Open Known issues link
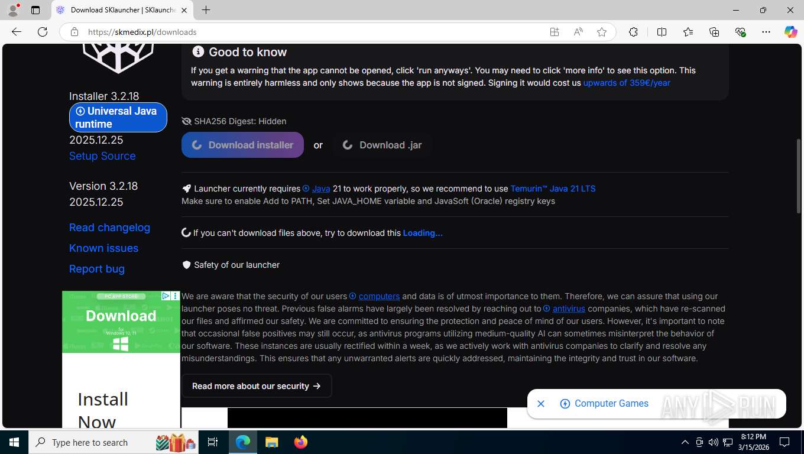The image size is (804, 454). 103,248
